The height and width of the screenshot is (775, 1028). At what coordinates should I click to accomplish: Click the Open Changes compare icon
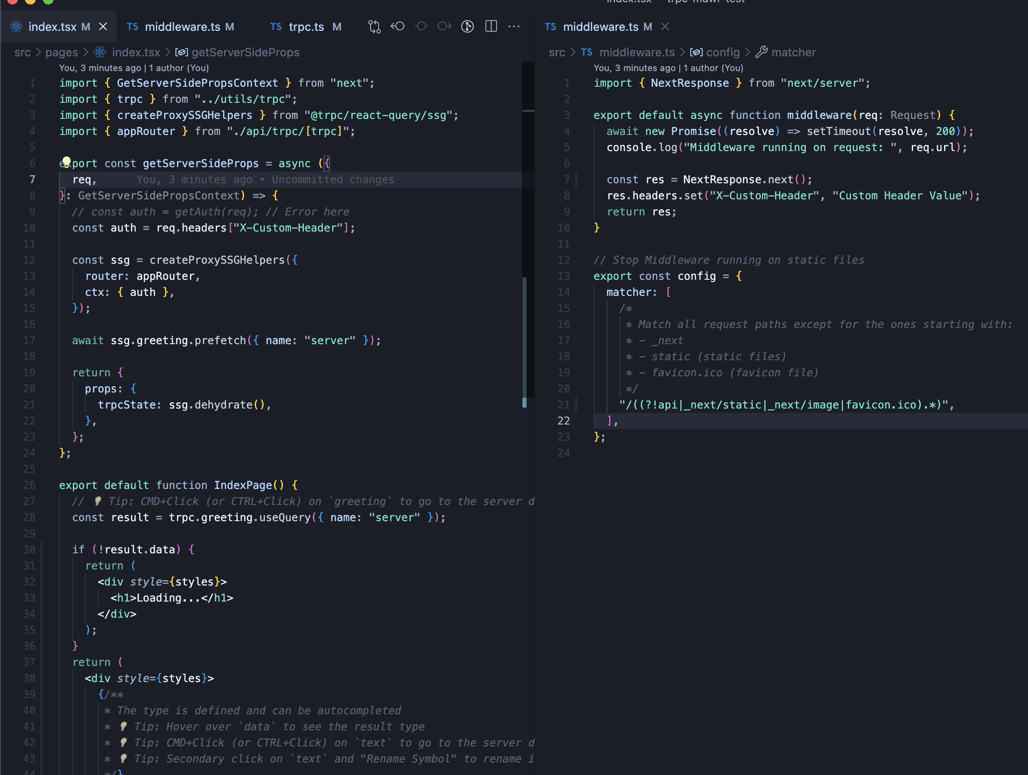tap(374, 26)
